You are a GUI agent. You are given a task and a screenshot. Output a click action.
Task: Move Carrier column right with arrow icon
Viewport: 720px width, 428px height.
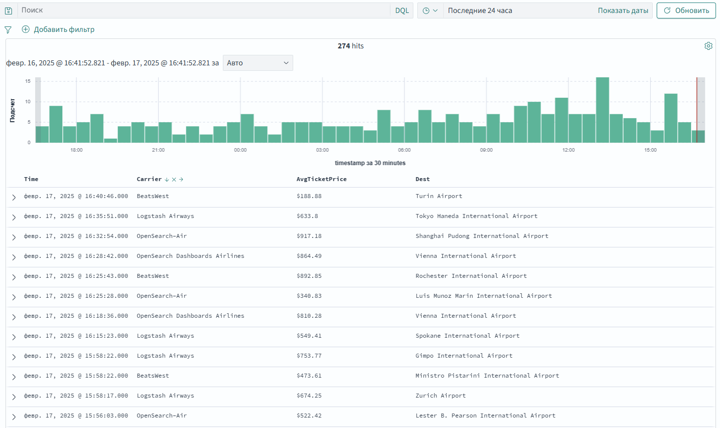(181, 180)
